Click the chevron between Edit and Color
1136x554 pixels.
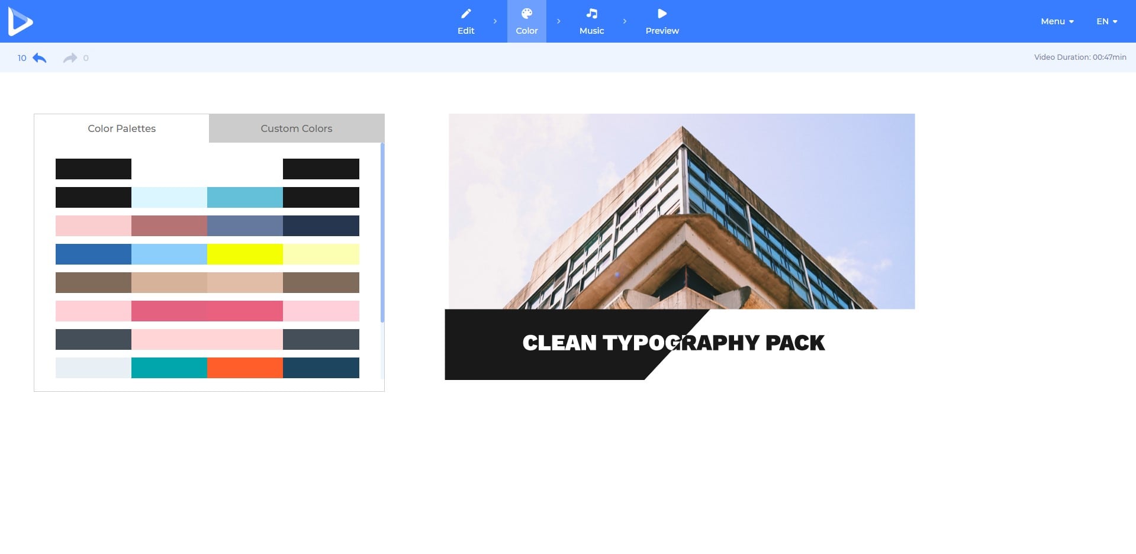495,21
